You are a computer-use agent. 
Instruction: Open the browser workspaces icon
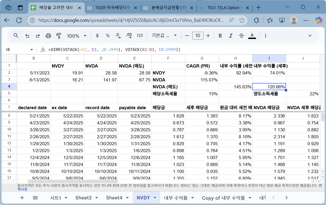pyautogui.click(x=8, y=7)
